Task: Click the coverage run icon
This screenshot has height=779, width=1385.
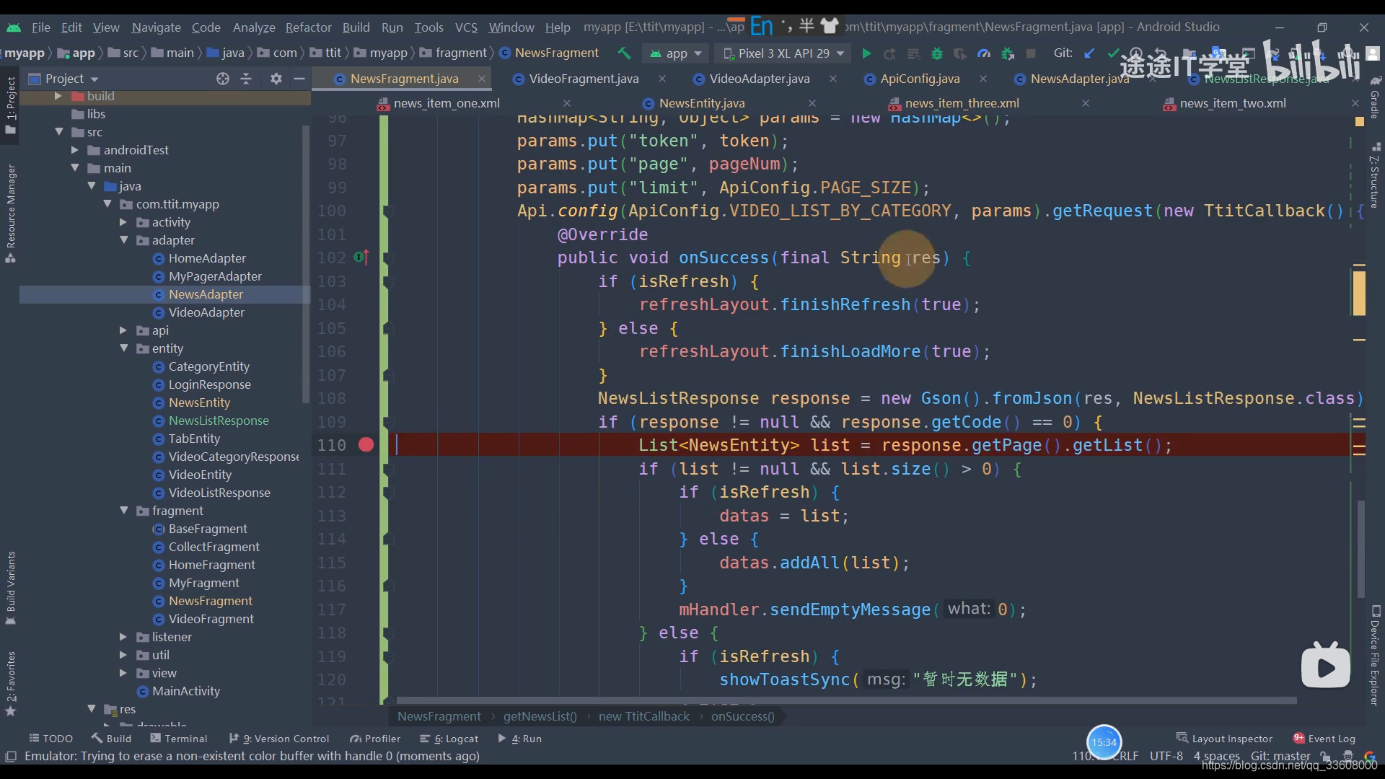Action: point(960,53)
